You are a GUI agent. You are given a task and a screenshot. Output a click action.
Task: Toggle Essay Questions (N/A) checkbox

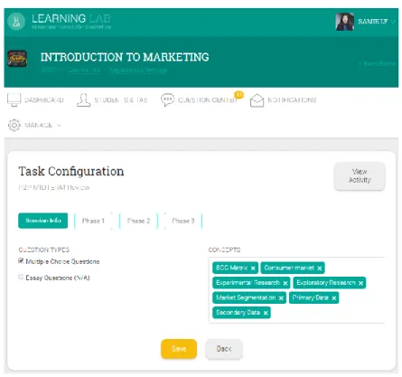(21, 277)
